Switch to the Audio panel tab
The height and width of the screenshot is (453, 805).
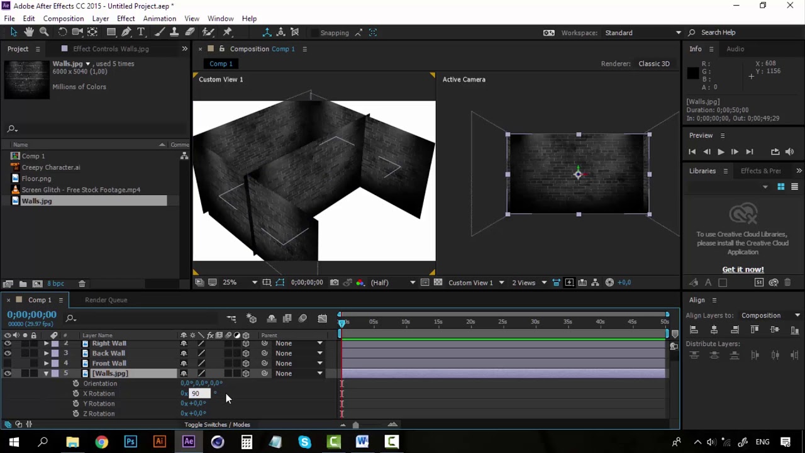click(x=735, y=48)
